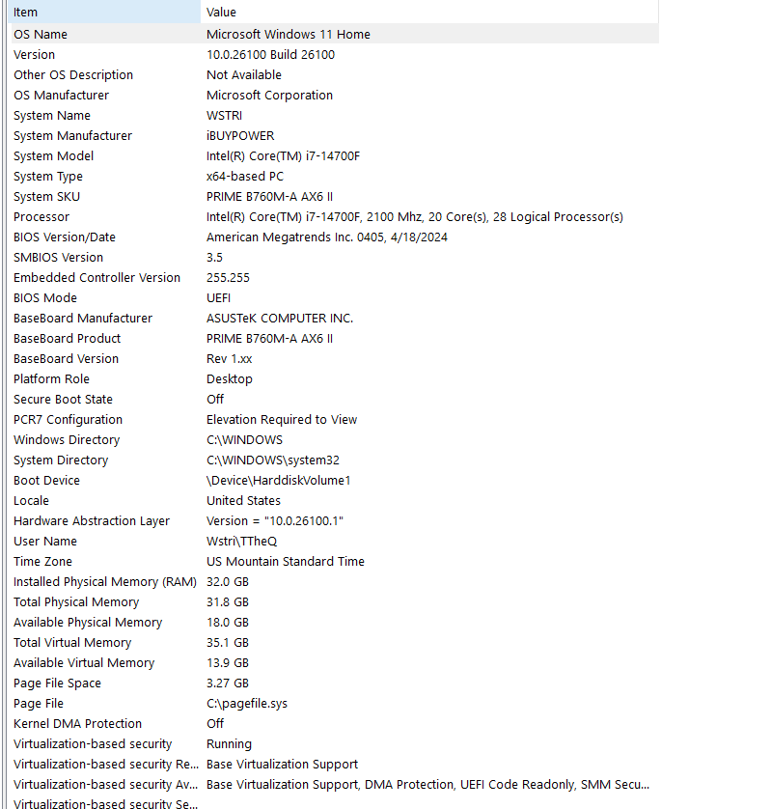This screenshot has height=809, width=771.
Task: Select the Hardware Abstraction Layer item
Action: click(92, 521)
